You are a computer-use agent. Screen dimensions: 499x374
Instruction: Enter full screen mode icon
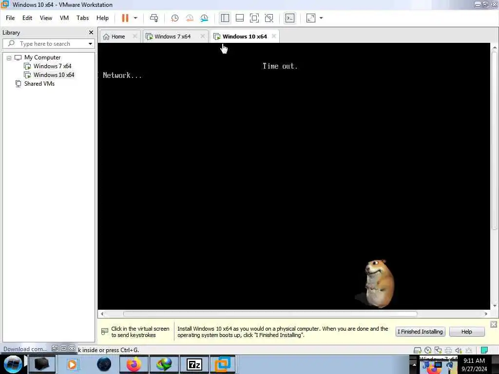[x=254, y=18]
